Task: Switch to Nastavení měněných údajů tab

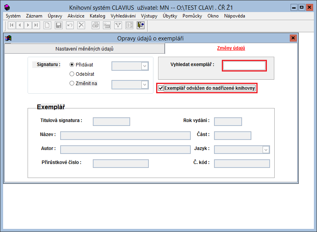Action: pyautogui.click(x=84, y=49)
